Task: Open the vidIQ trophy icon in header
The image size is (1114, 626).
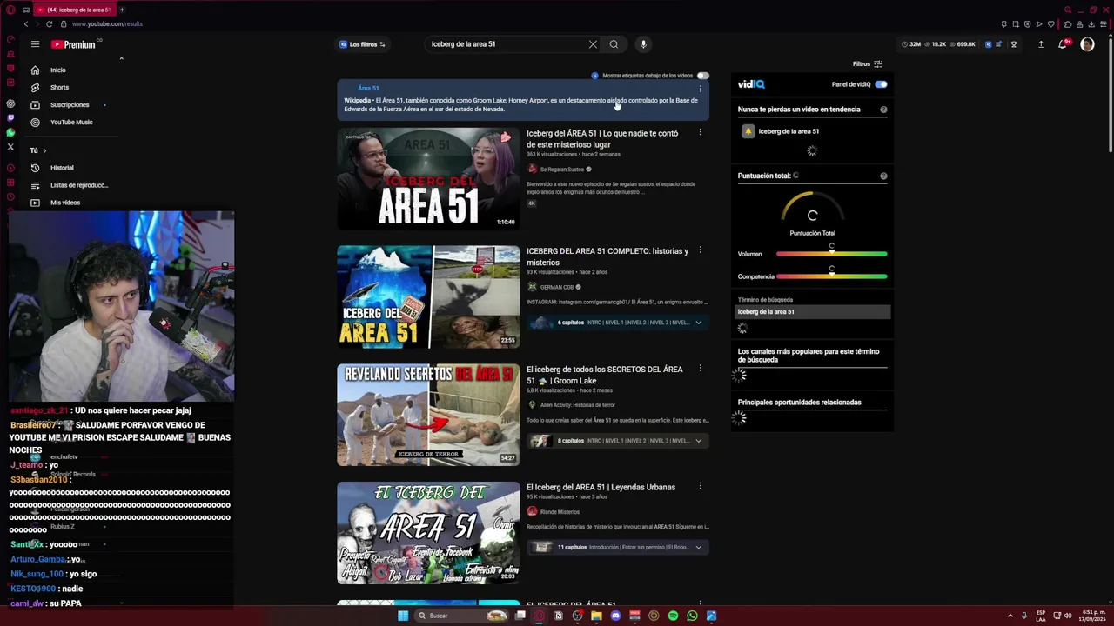Action: 1013,44
